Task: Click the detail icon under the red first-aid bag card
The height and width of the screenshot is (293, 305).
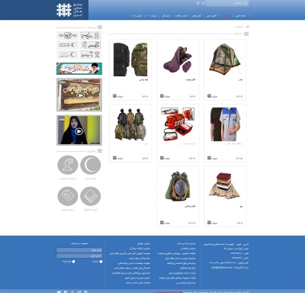Action: 162,158
